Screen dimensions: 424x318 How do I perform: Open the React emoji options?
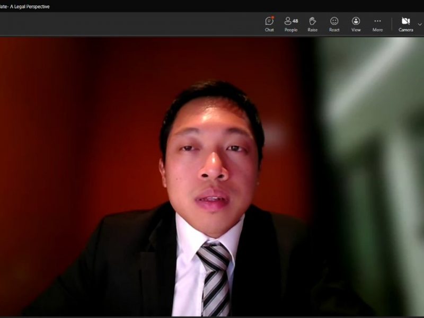click(334, 24)
